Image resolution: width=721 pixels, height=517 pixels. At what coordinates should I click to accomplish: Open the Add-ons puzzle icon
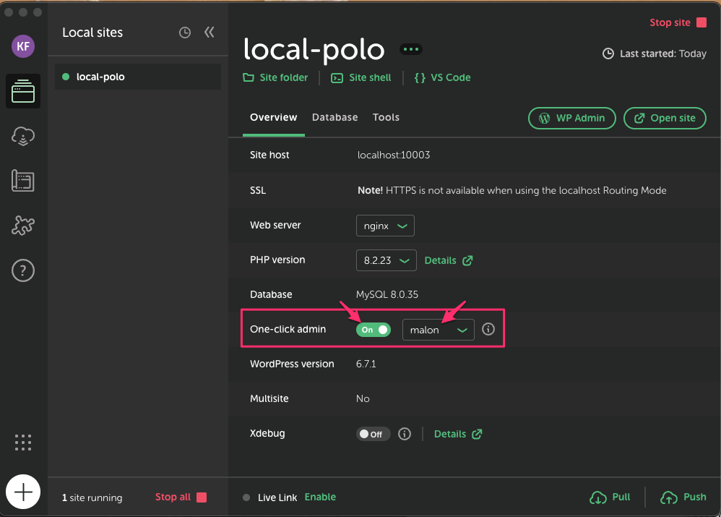(x=23, y=226)
